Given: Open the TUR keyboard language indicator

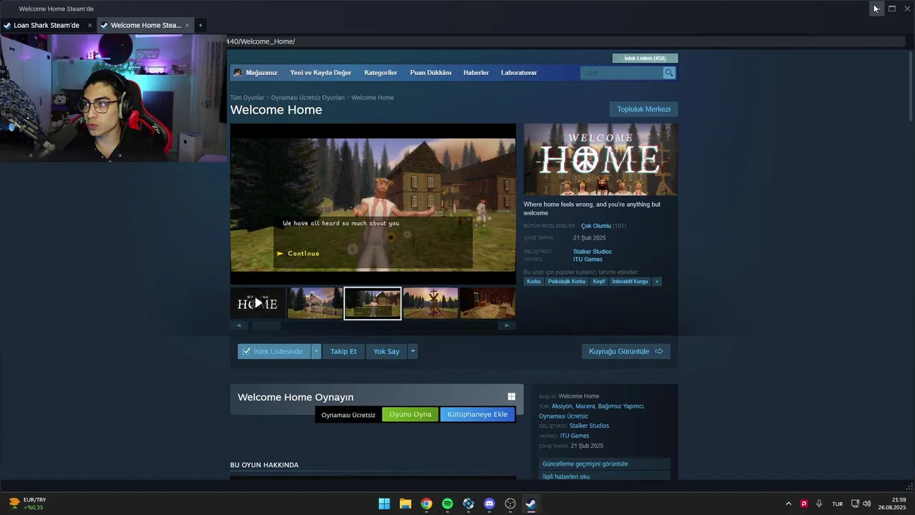Looking at the screenshot, I should [837, 504].
